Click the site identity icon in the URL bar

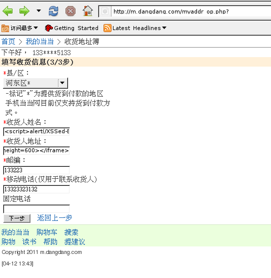(105, 12)
